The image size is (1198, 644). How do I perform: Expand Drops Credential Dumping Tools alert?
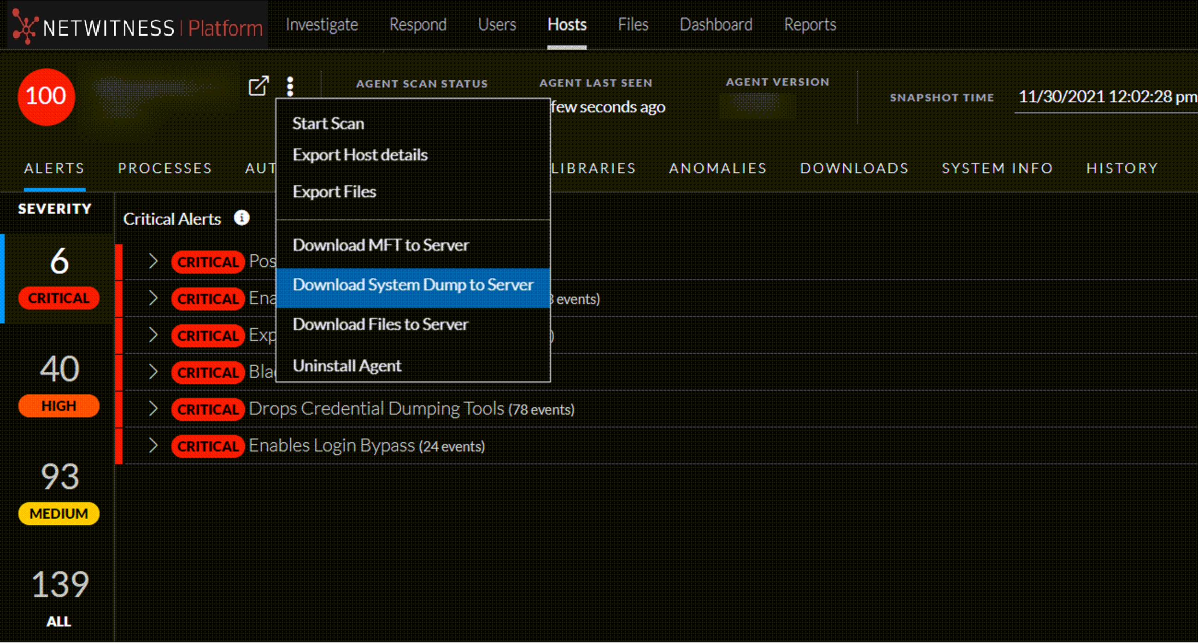[153, 409]
